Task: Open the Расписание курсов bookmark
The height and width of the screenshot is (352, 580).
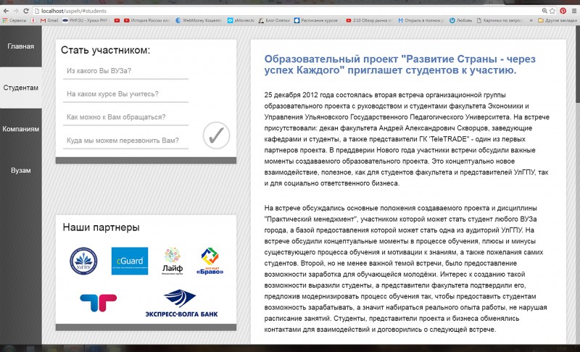Action: pyautogui.click(x=317, y=20)
